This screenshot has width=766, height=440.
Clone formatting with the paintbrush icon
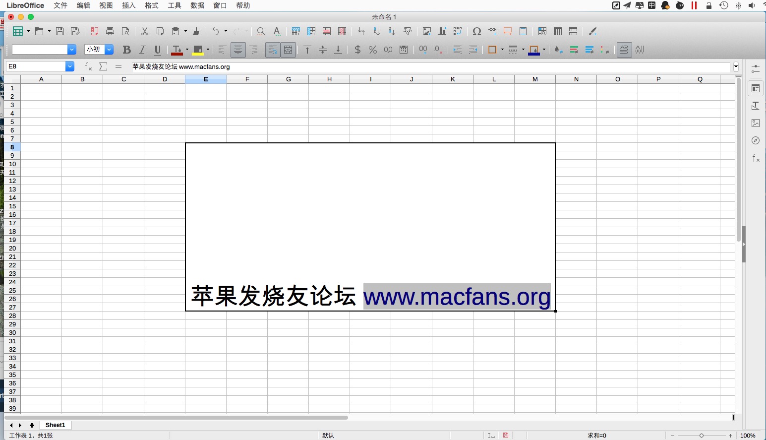(196, 31)
